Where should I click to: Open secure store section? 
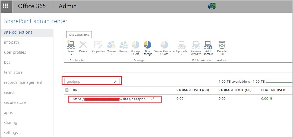tap(15, 102)
